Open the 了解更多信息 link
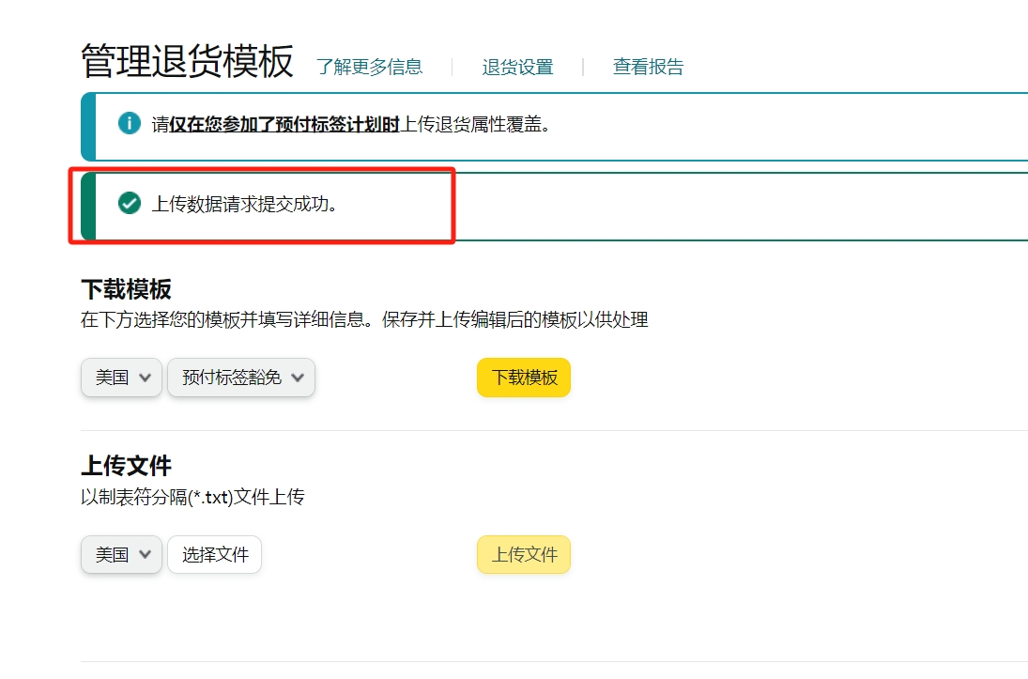Image resolution: width=1028 pixels, height=679 pixels. (369, 67)
